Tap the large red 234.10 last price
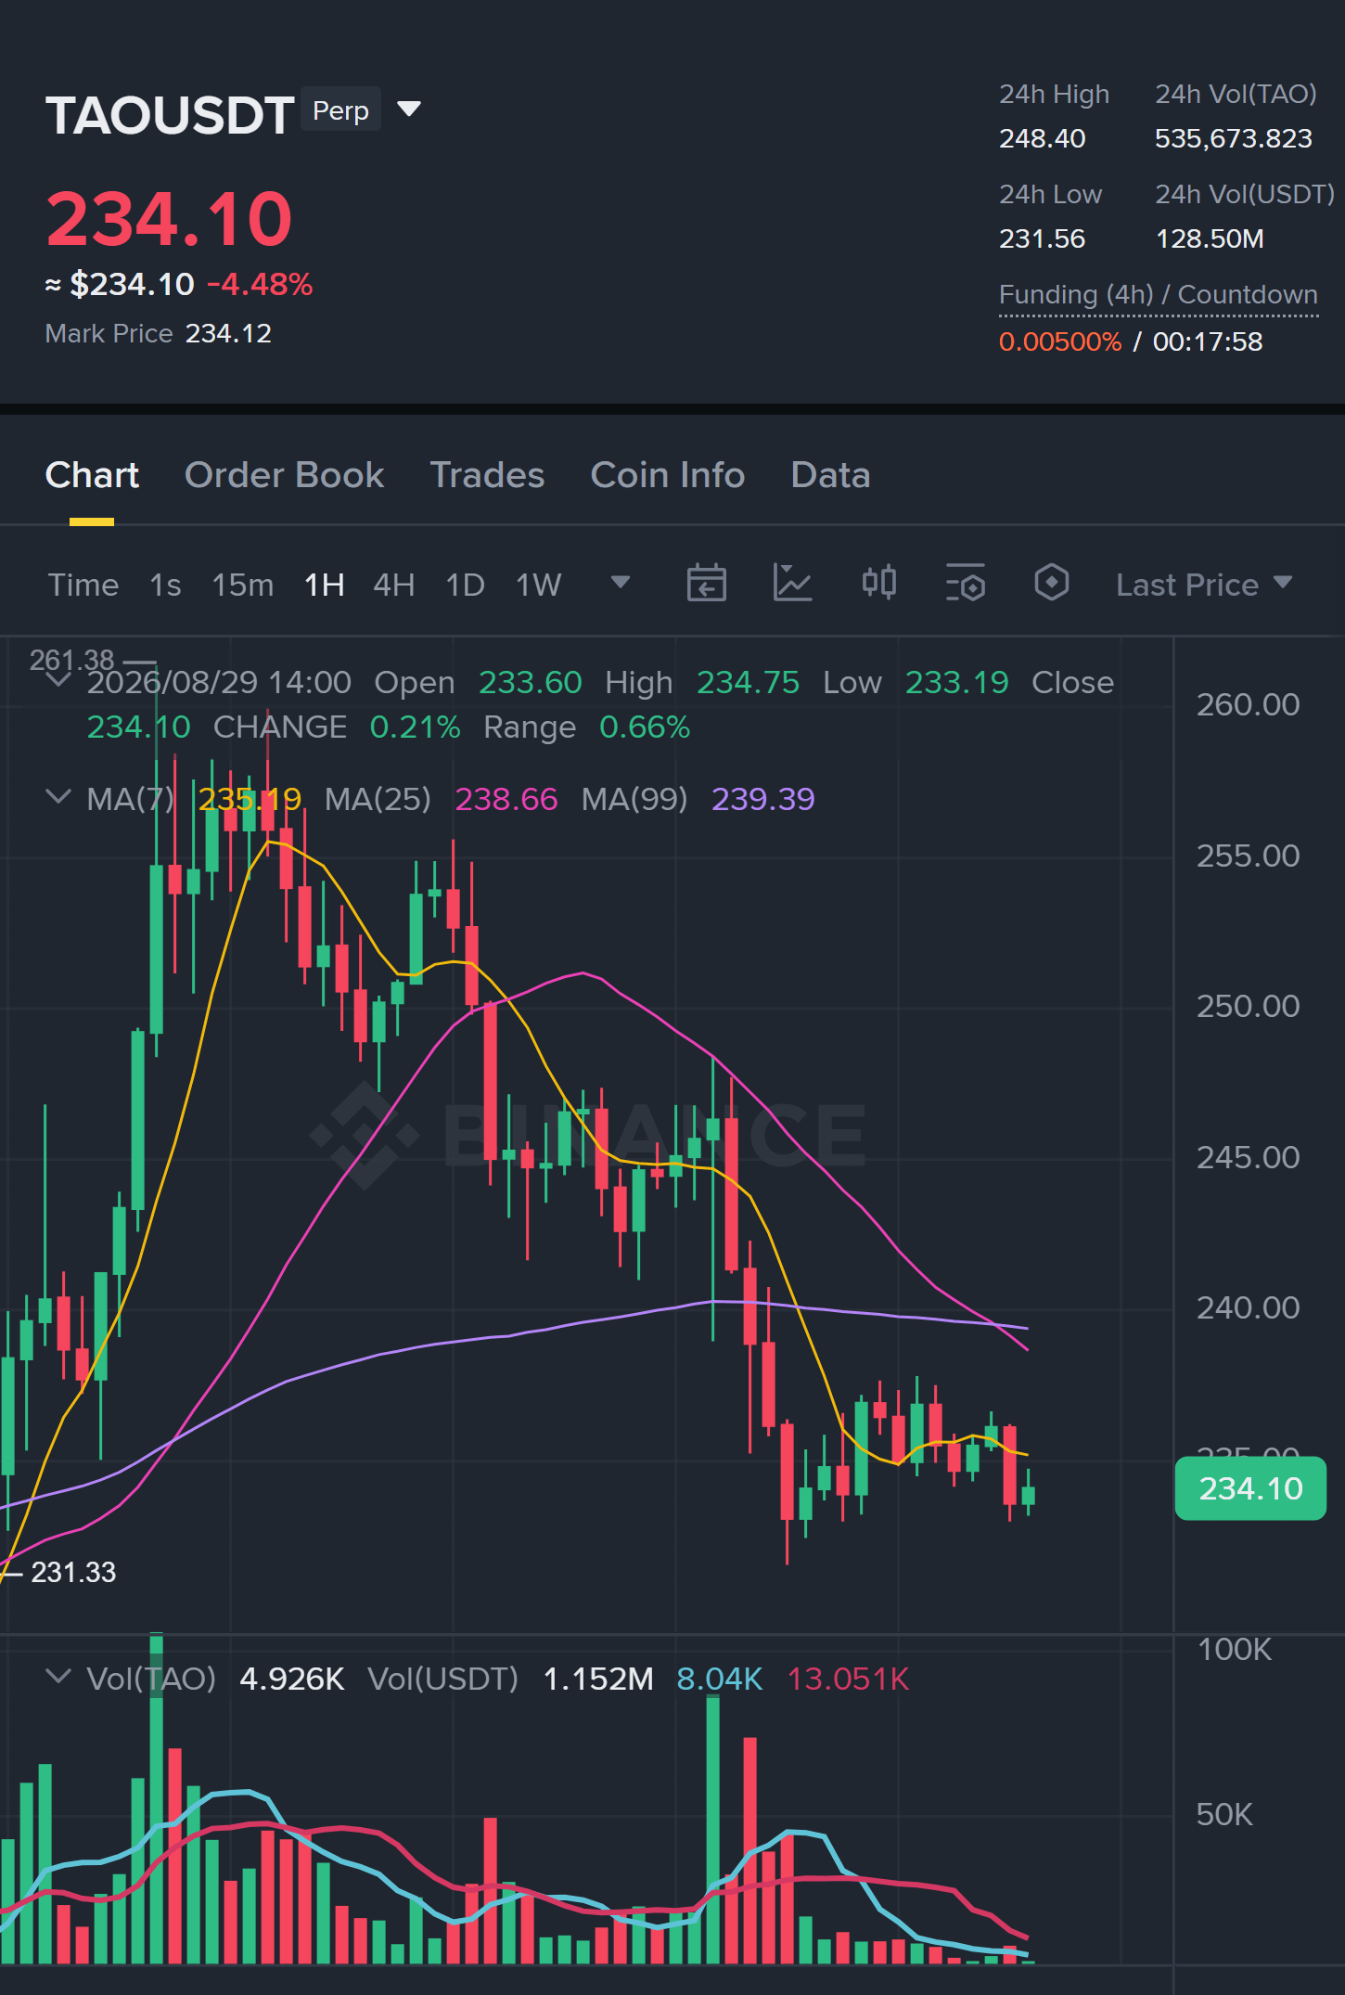Viewport: 1345px width, 1995px height. pyautogui.click(x=170, y=219)
